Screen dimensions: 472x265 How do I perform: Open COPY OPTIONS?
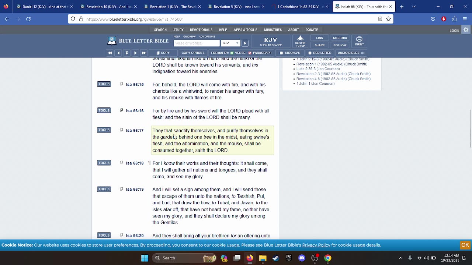pyautogui.click(x=193, y=53)
